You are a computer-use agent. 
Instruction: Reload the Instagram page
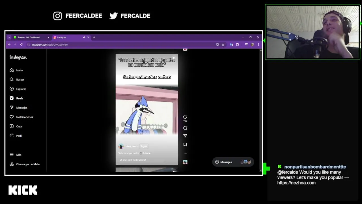click(x=21, y=44)
